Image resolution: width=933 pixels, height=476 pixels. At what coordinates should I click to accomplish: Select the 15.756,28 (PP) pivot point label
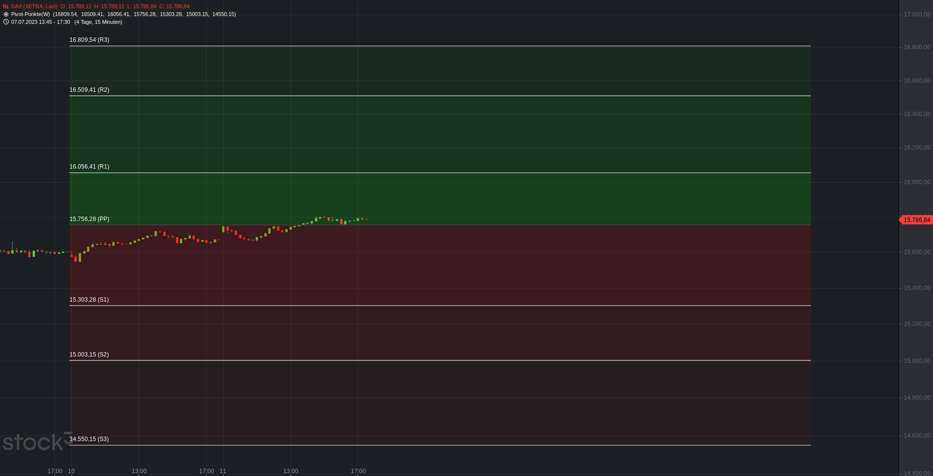[89, 219]
